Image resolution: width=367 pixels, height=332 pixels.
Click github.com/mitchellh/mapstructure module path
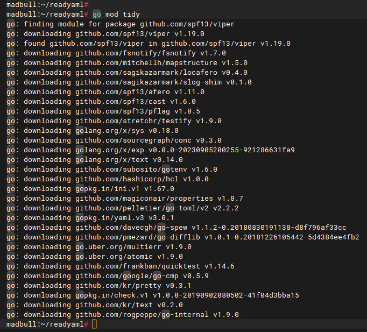pyautogui.click(x=143, y=62)
